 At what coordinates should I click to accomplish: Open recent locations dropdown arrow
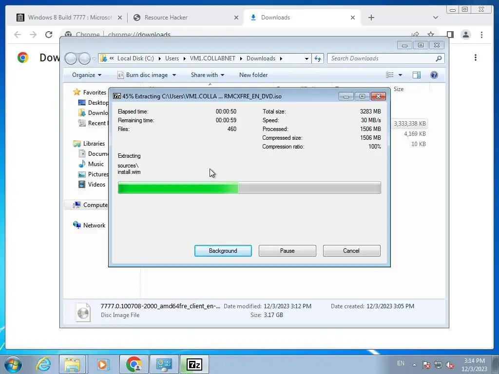(94, 58)
